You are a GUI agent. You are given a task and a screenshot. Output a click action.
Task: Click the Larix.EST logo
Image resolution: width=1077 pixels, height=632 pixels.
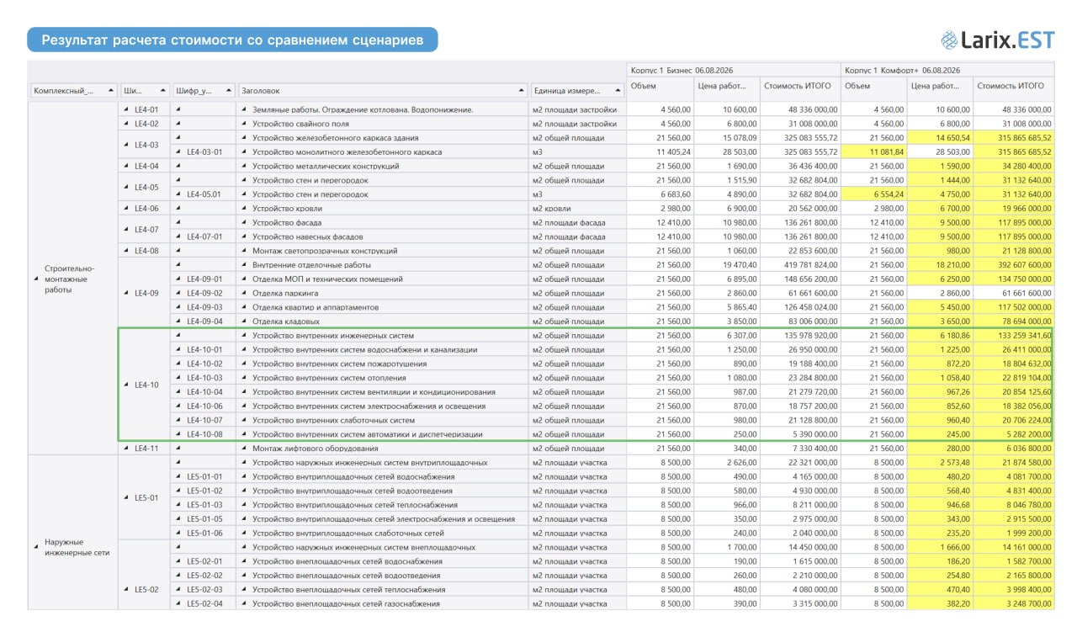coord(995,39)
